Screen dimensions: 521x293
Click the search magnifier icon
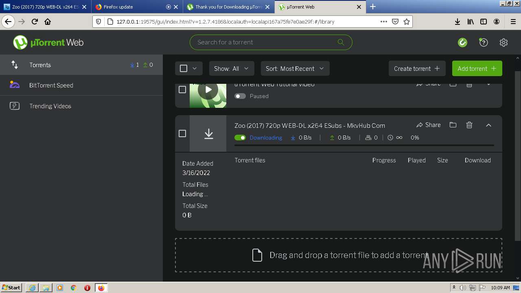click(341, 42)
